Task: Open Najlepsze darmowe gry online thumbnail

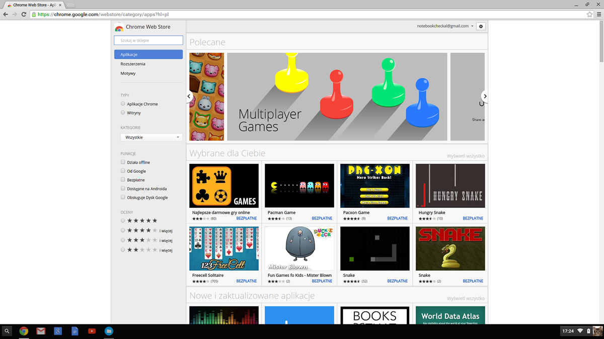Action: click(224, 186)
